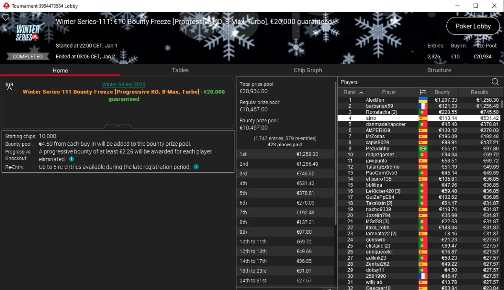The image size is (504, 290).
Task: Click the players list vertical scrollbar
Action: tap(502, 168)
